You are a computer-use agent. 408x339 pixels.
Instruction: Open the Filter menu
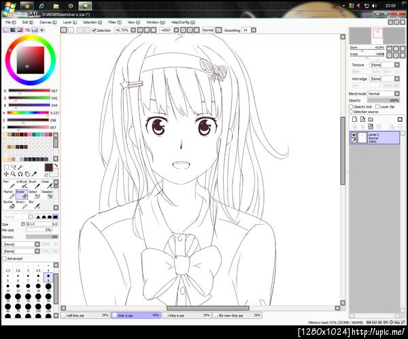coord(115,22)
